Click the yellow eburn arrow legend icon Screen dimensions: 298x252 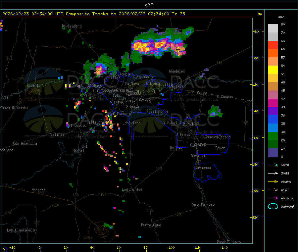pyautogui.click(x=273, y=182)
